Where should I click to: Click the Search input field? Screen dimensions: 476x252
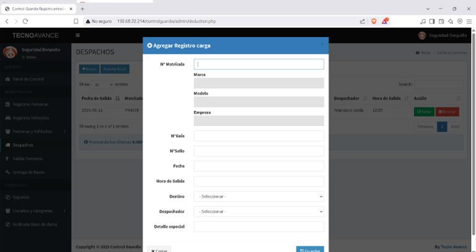pyautogui.click(x=439, y=85)
